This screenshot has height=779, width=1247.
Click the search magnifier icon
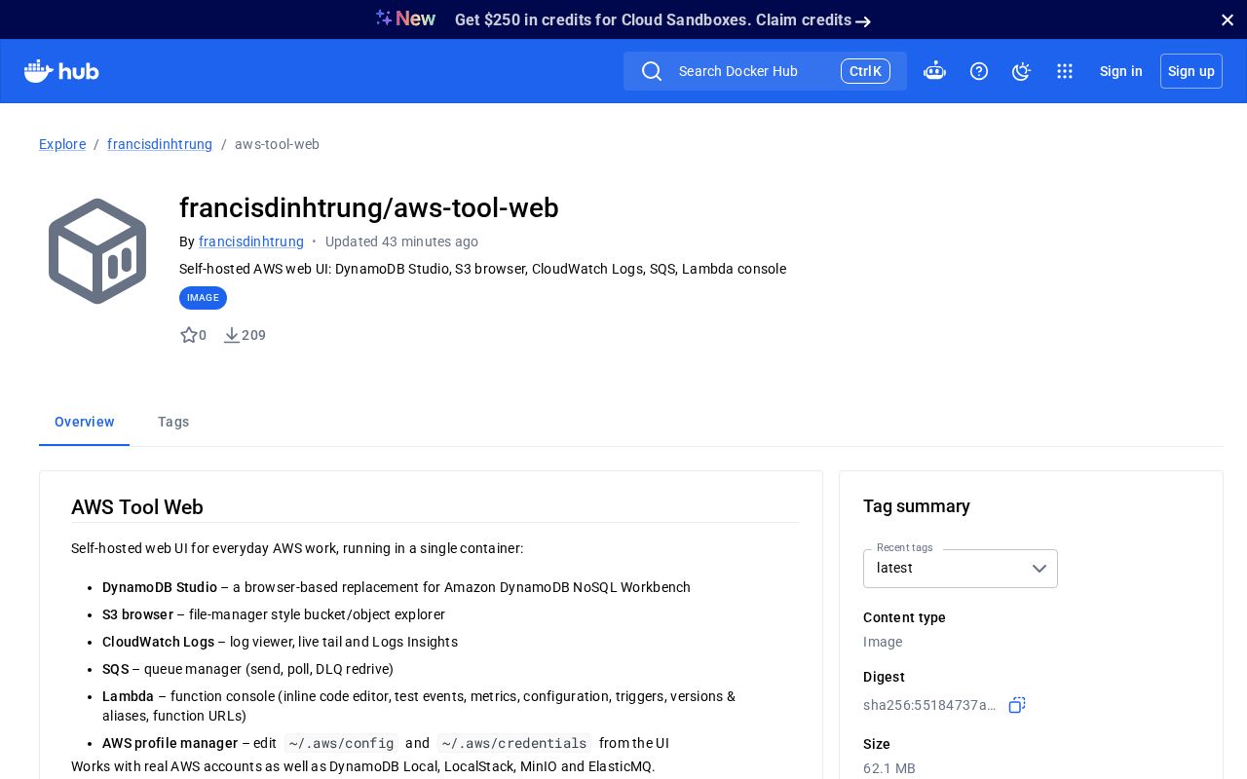coord(652,71)
